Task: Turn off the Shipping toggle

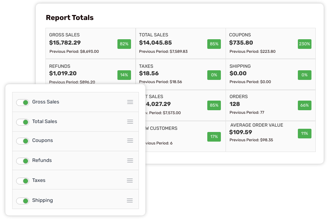Action: point(23,200)
